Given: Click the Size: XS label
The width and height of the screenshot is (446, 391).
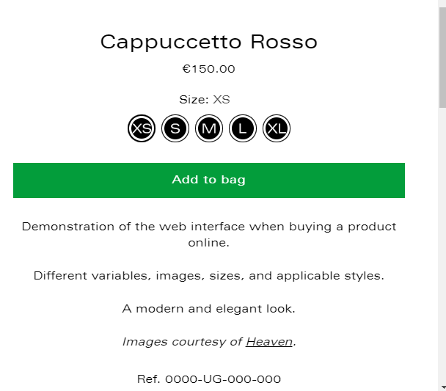Looking at the screenshot, I should 205,100.
